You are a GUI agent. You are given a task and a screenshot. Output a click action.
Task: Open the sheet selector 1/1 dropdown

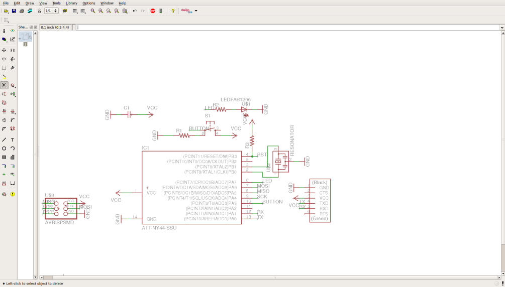[x=51, y=11]
